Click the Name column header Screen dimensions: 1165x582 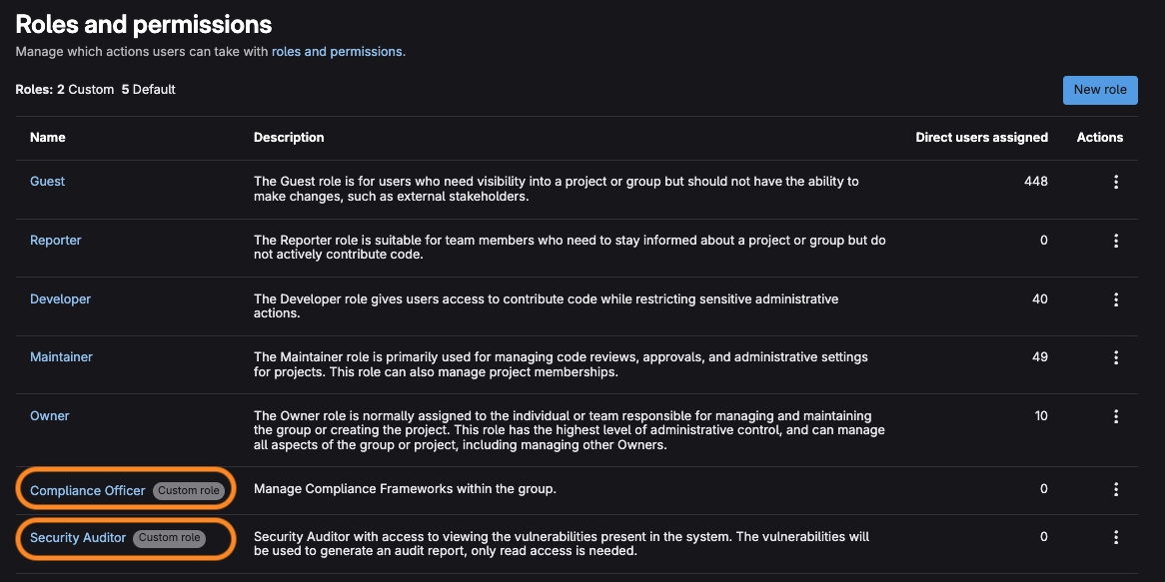pos(47,137)
